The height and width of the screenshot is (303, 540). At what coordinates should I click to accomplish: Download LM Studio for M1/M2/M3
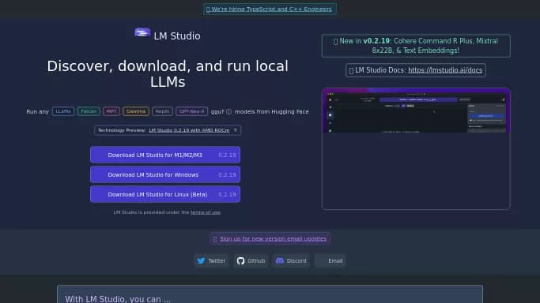165,155
